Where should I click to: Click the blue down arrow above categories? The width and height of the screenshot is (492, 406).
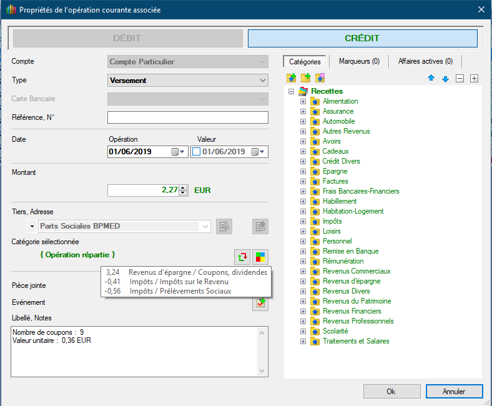pos(445,79)
